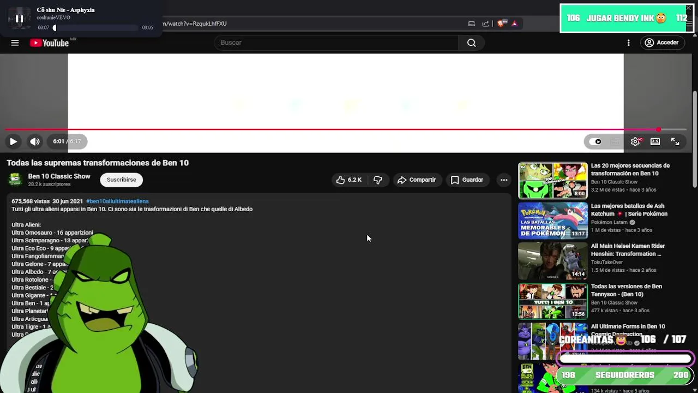Open Ben 10 Classic Show channel name link
Screen dimensions: 698x393
tap(59, 176)
